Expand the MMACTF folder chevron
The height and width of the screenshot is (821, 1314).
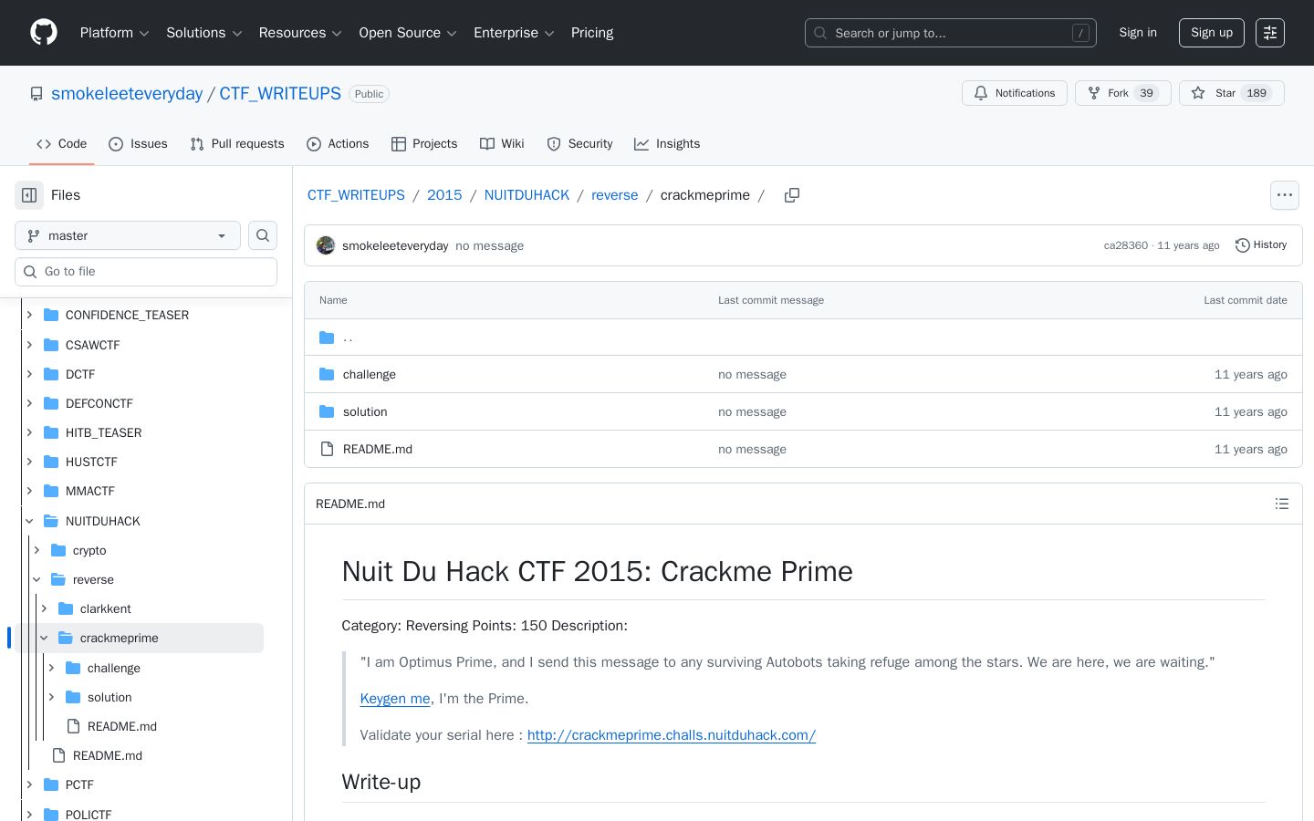click(x=29, y=491)
